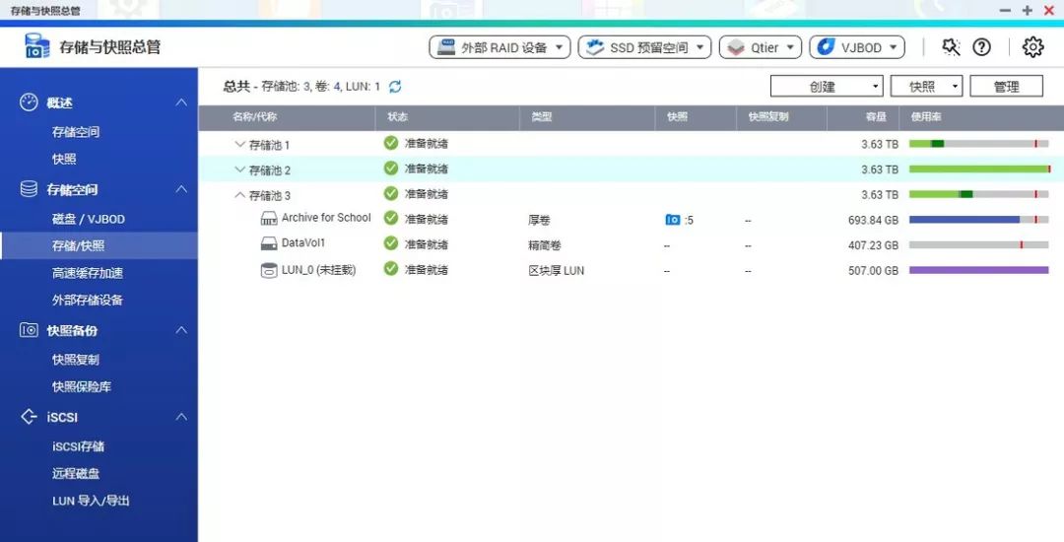
Task: Click the Archive for School usage bar
Action: pyautogui.click(x=978, y=220)
